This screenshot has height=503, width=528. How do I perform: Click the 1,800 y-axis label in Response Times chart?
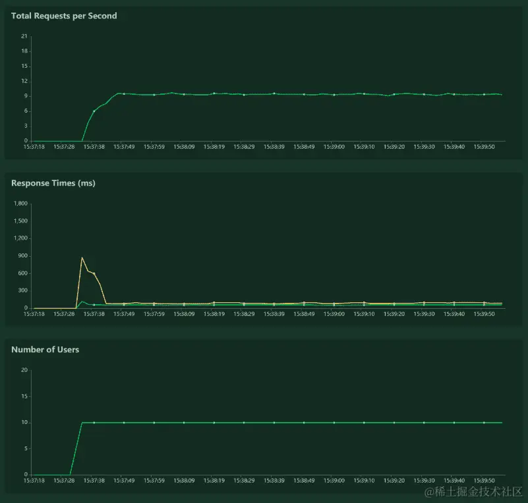point(20,203)
